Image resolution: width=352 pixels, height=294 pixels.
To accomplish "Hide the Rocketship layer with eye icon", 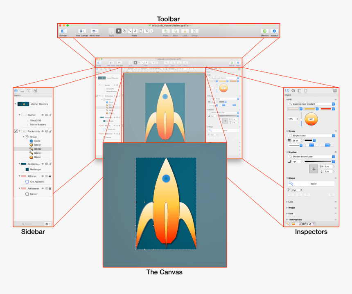I will 43,131.
